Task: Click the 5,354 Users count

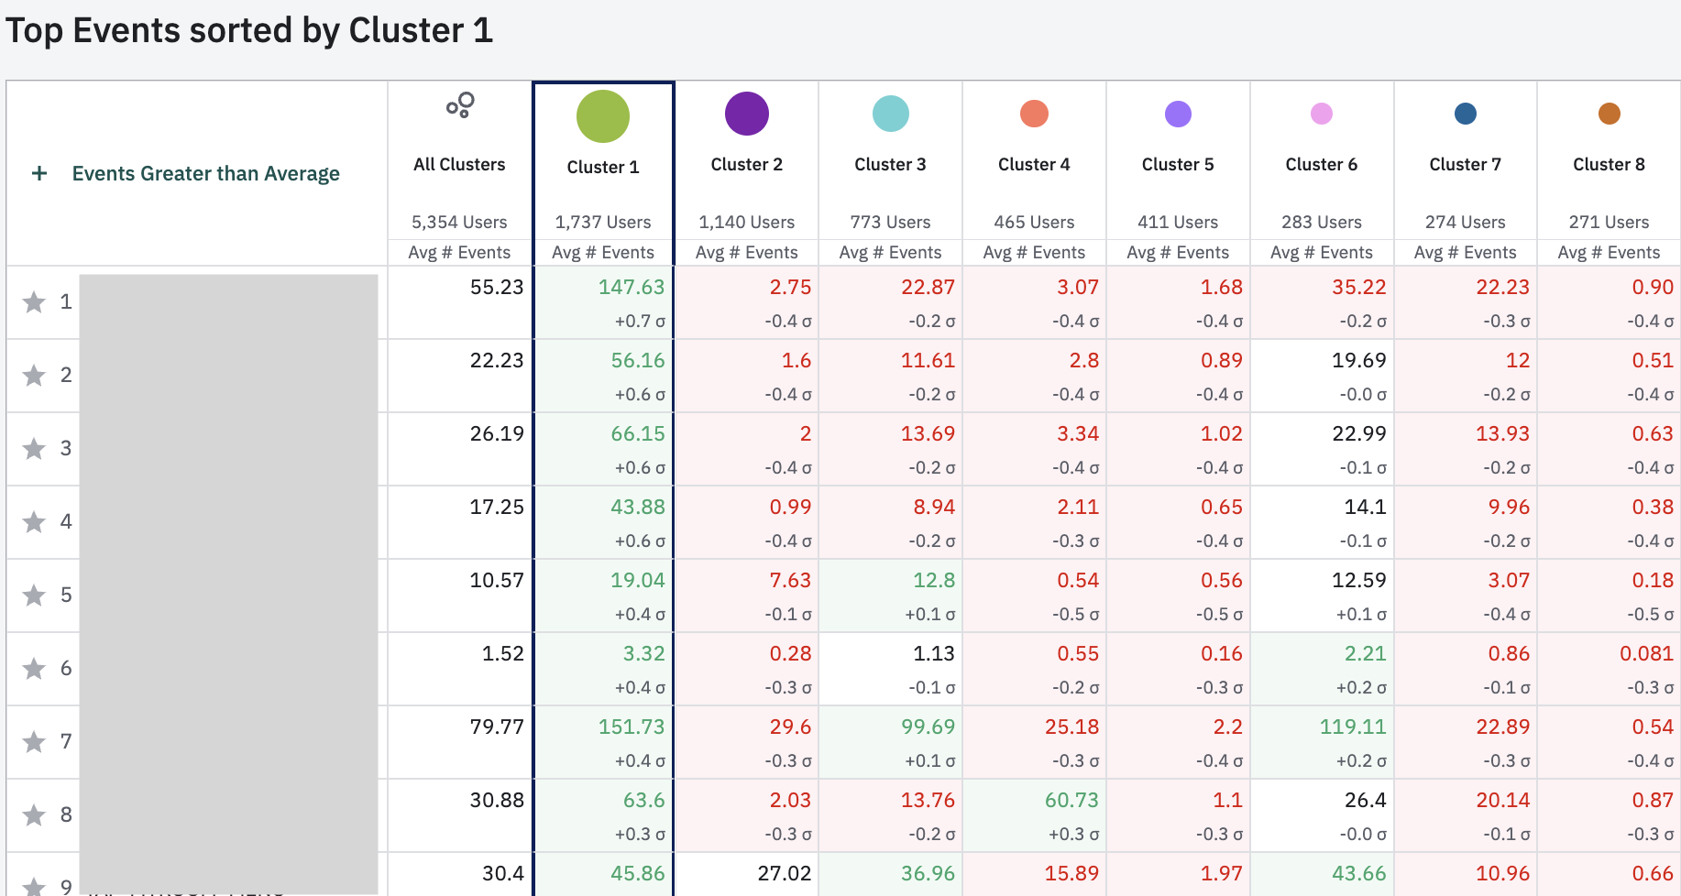Action: click(459, 223)
